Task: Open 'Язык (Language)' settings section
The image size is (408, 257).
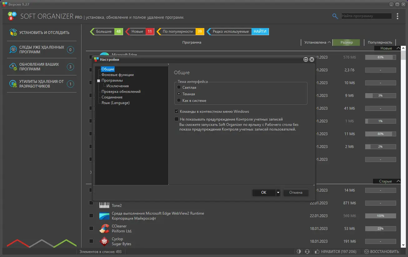Action: (x=115, y=103)
